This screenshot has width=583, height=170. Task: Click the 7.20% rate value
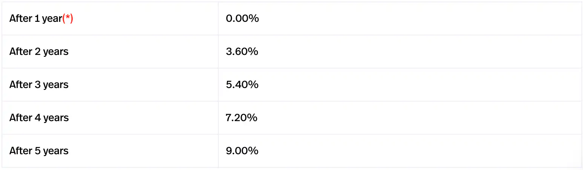241,118
